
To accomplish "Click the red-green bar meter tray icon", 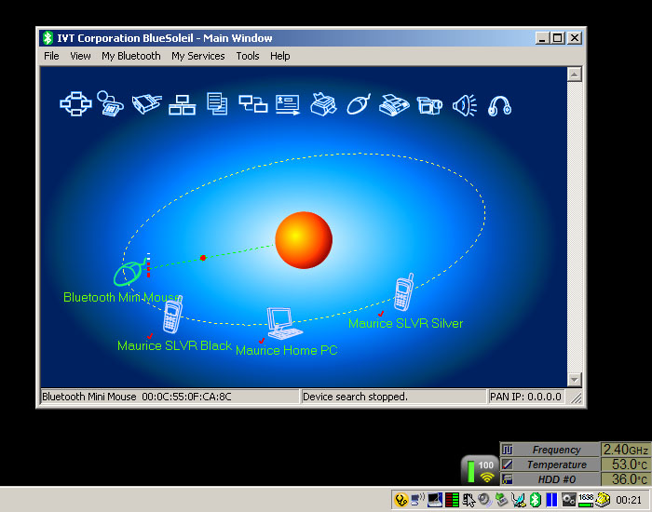I will pyautogui.click(x=452, y=500).
